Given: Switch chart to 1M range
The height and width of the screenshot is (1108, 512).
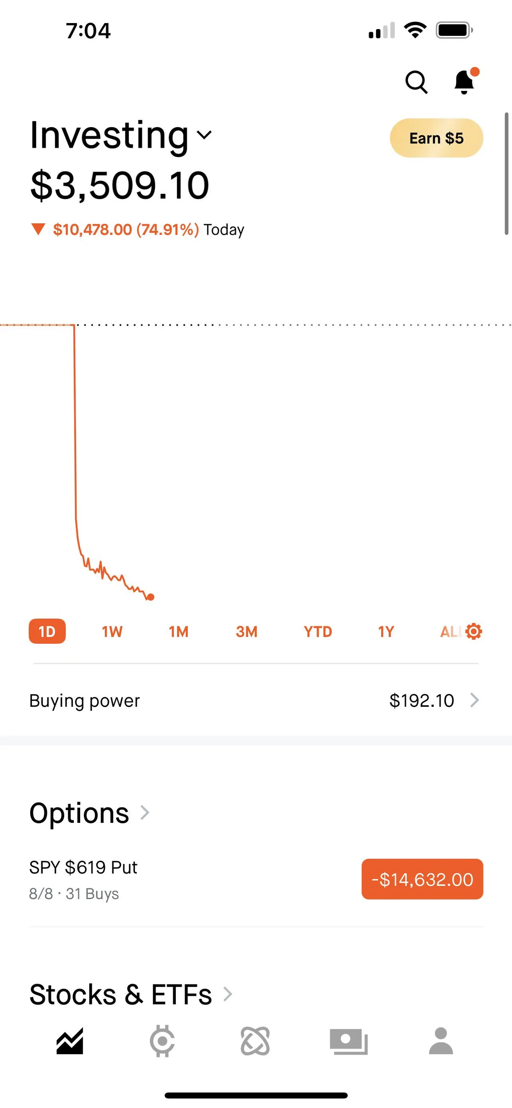Looking at the screenshot, I should tap(179, 631).
